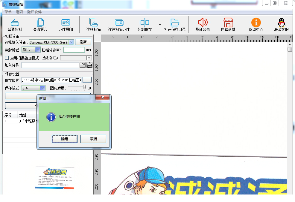Click 取消 to cancel continuing scan
The width and height of the screenshot is (295, 202).
(93, 139)
